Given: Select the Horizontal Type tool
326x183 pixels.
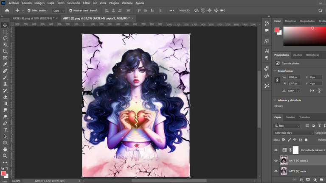Looking at the screenshot, I should click(5, 130).
